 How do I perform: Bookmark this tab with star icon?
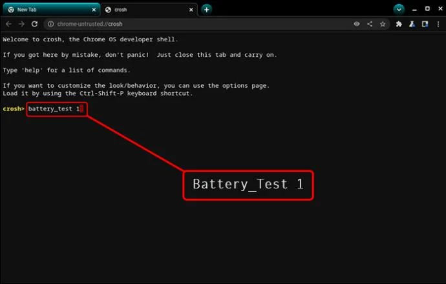(383, 24)
